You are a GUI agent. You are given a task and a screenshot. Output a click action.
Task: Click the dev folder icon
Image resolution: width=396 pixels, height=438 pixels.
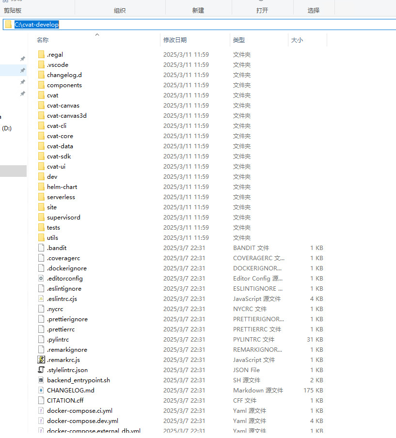coord(41,176)
